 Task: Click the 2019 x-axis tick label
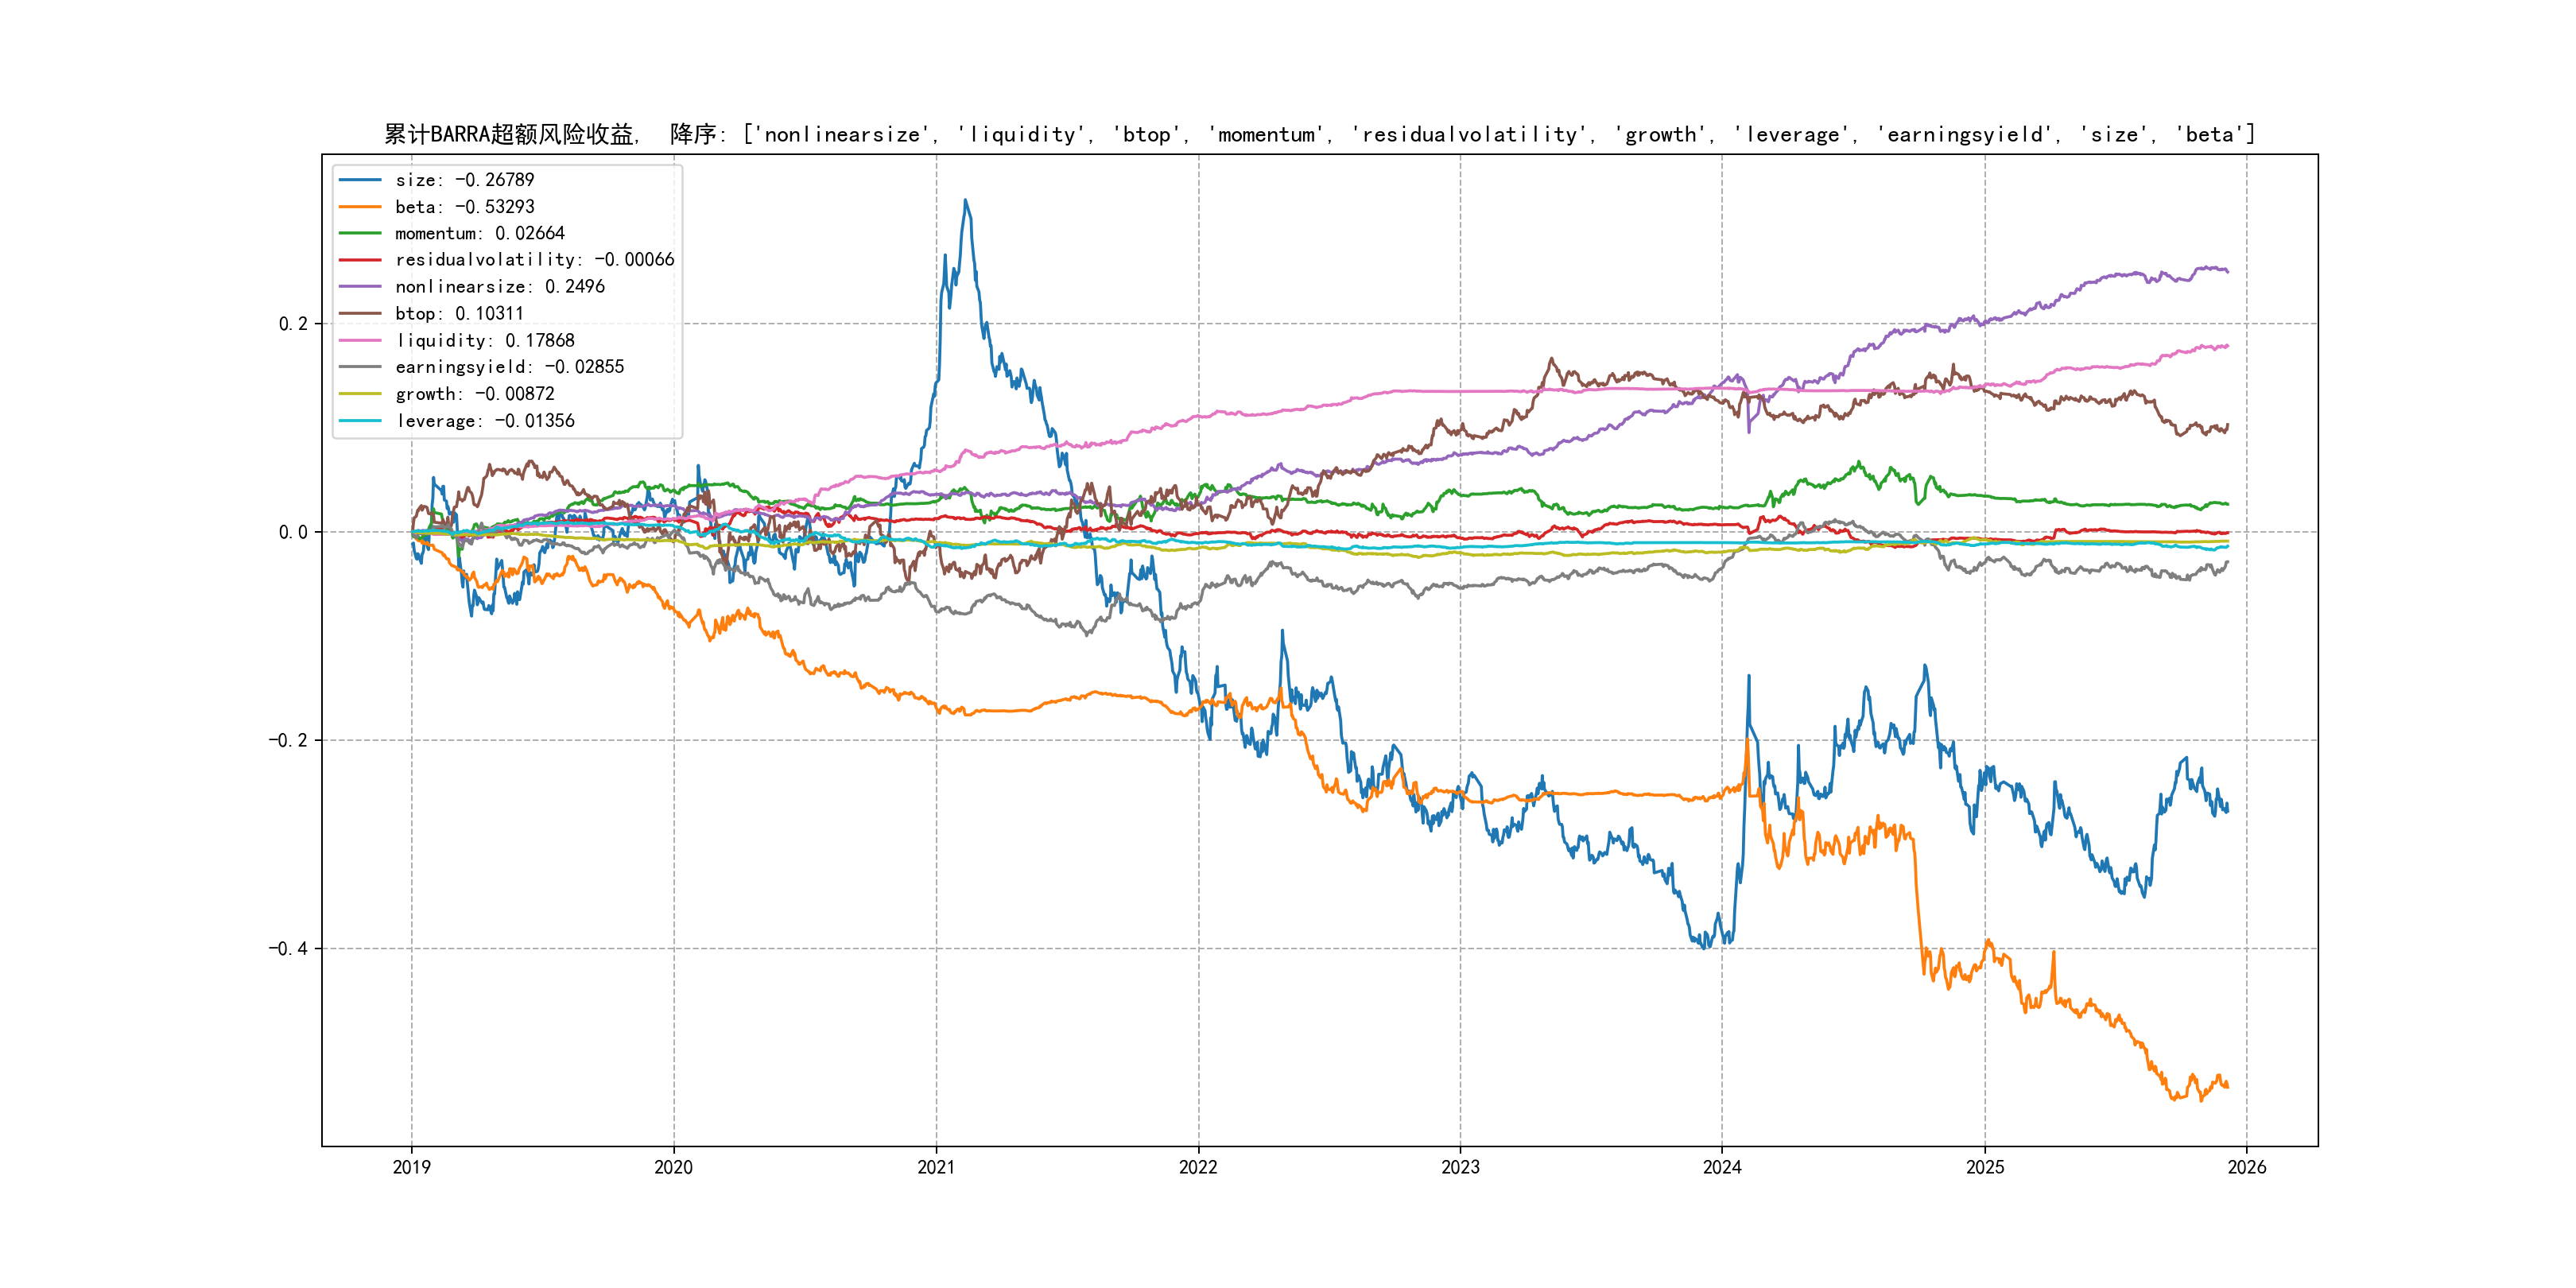click(x=411, y=1167)
